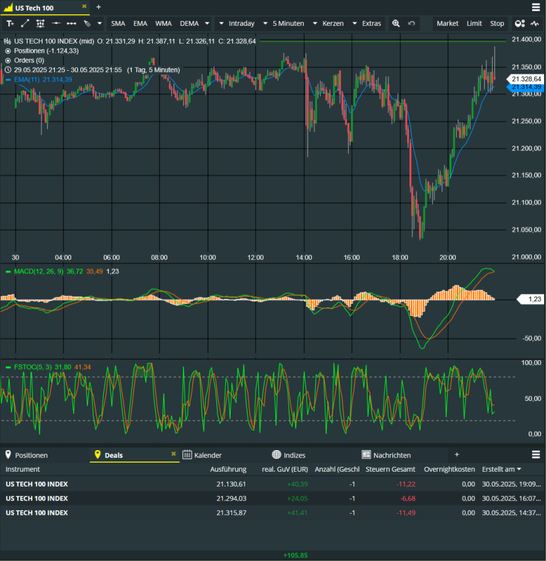Close the US Tech 100 tab
The height and width of the screenshot is (561, 546).
pyautogui.click(x=85, y=7)
